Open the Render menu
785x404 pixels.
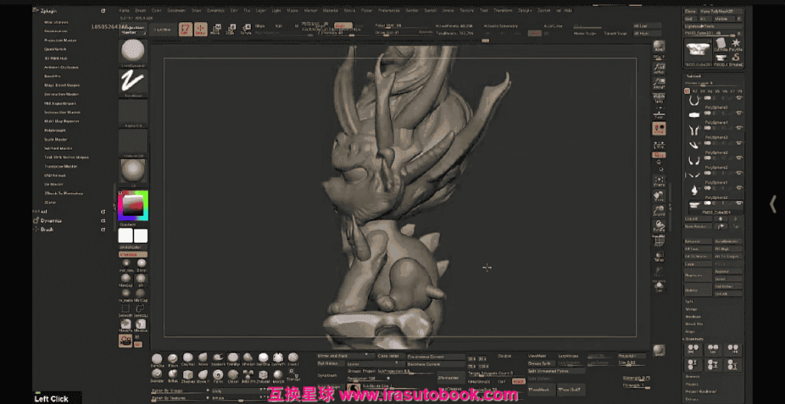[412, 10]
